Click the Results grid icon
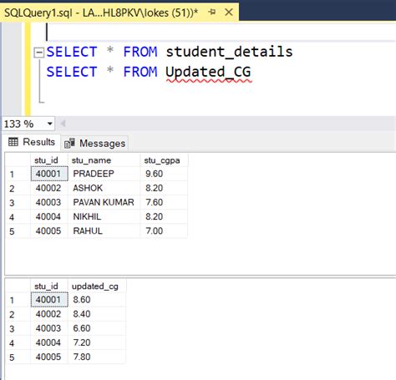Image resolution: width=396 pixels, height=380 pixels. [x=13, y=142]
